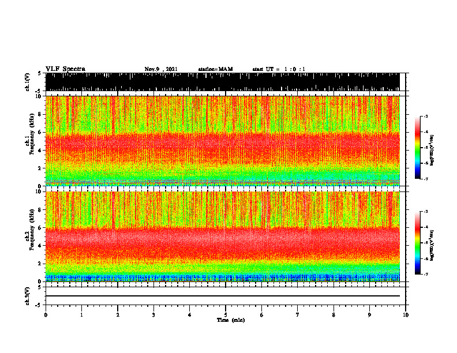The image size is (457, 353).
Task: Click the "ch.3(V)" axis label
Action: coord(28,296)
